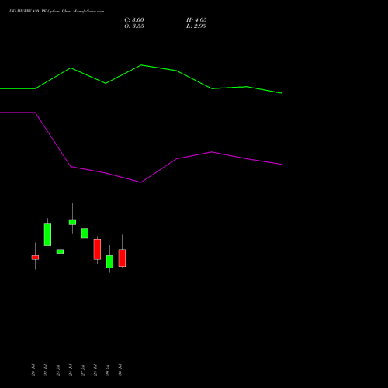This screenshot has width=388, height=388.
Task: Click the chart title mentioning MunafaSutra.com
Action: coord(57,12)
